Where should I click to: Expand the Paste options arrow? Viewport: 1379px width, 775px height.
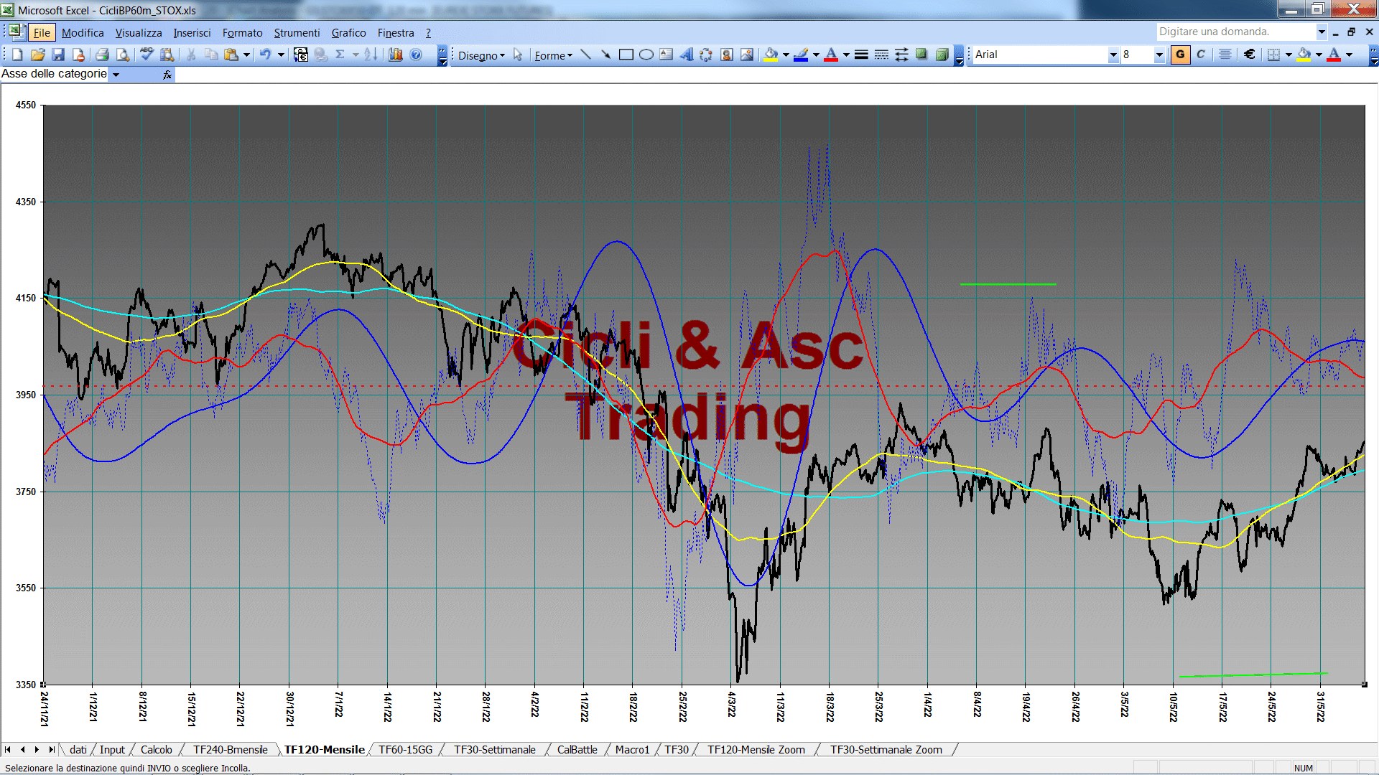click(246, 55)
